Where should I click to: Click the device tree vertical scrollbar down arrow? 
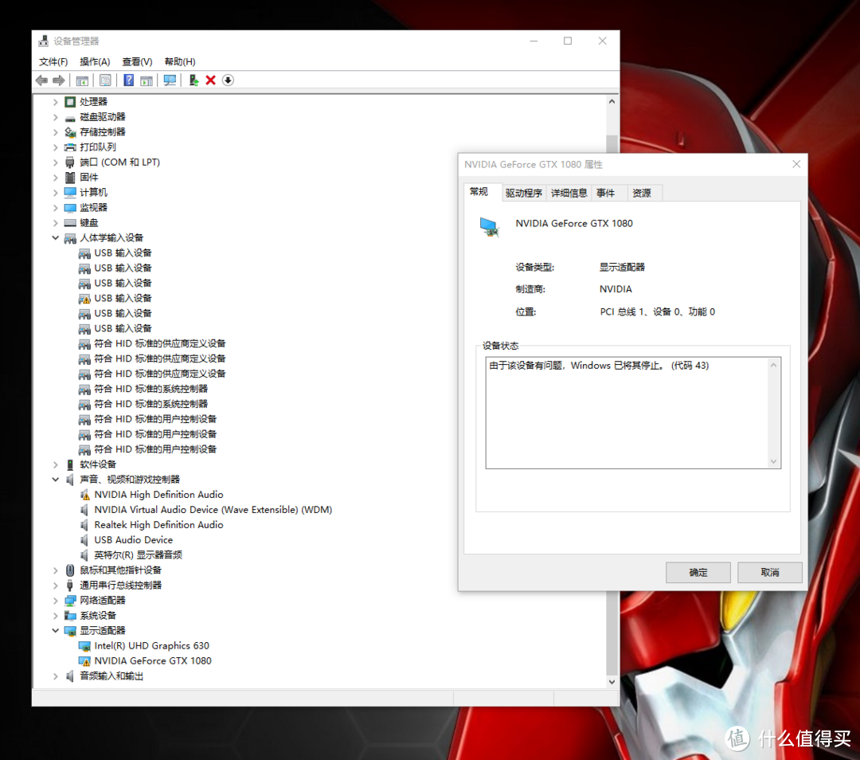pos(612,682)
